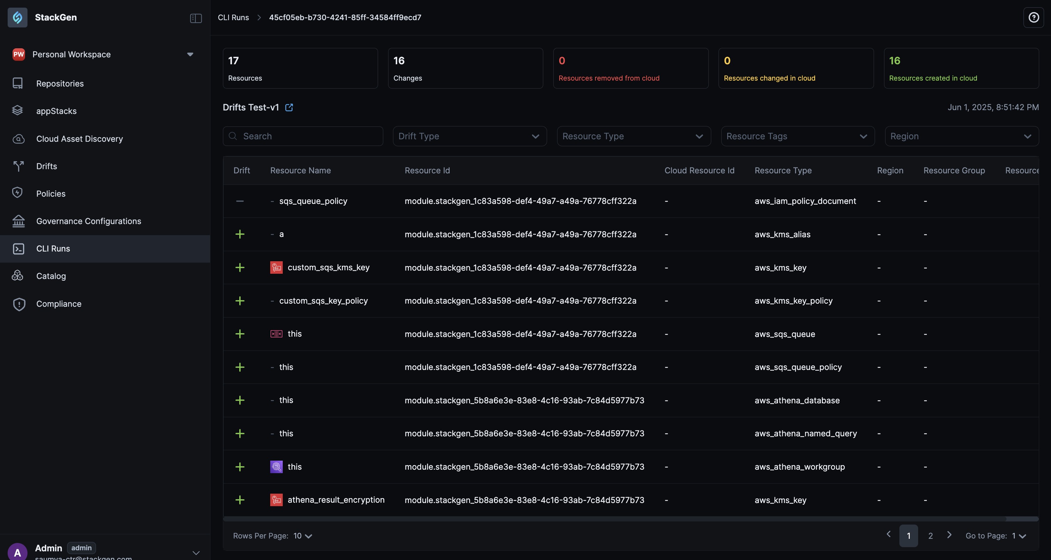Open the Resource Type filter dropdown
1051x560 pixels.
point(634,136)
